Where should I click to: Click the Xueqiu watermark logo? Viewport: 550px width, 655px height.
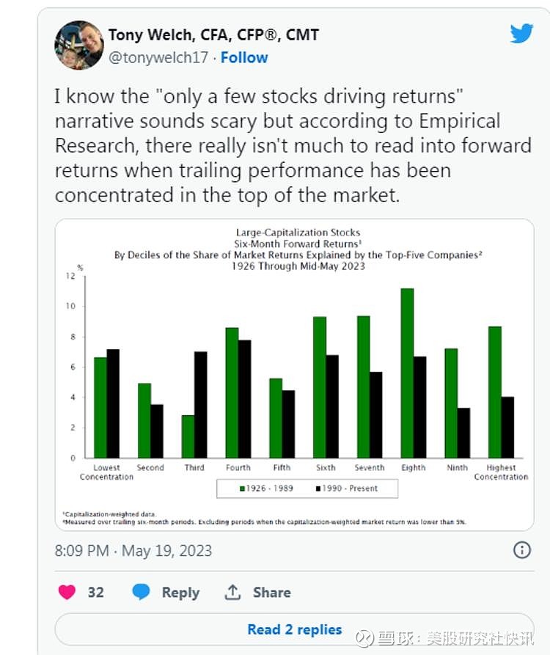point(364,639)
